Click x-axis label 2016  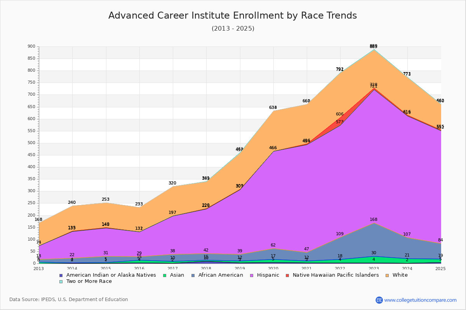click(139, 269)
